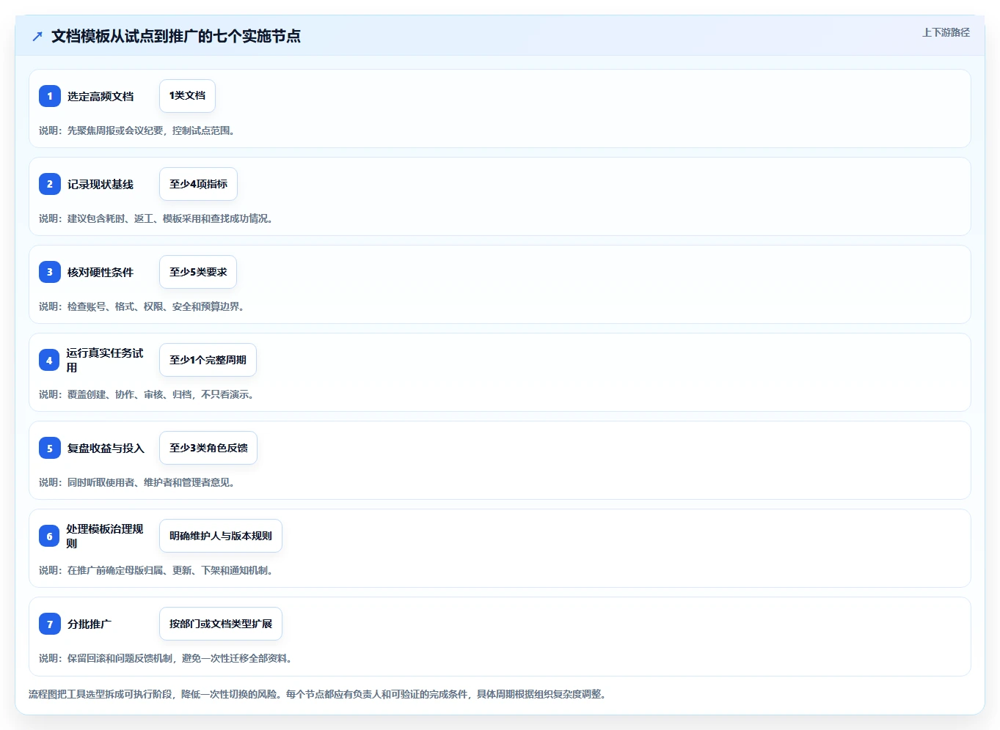Select the 选定高频文档 step title
1000x730 pixels.
[x=101, y=96]
